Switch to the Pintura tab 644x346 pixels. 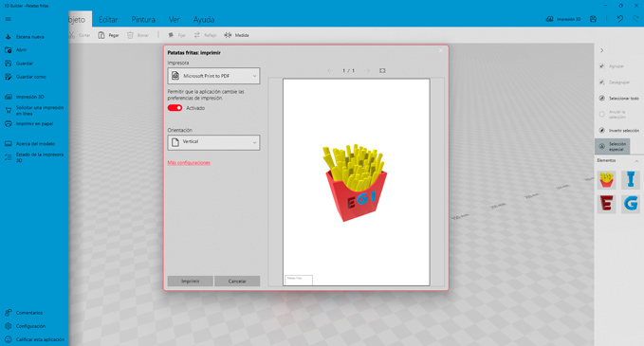click(143, 19)
